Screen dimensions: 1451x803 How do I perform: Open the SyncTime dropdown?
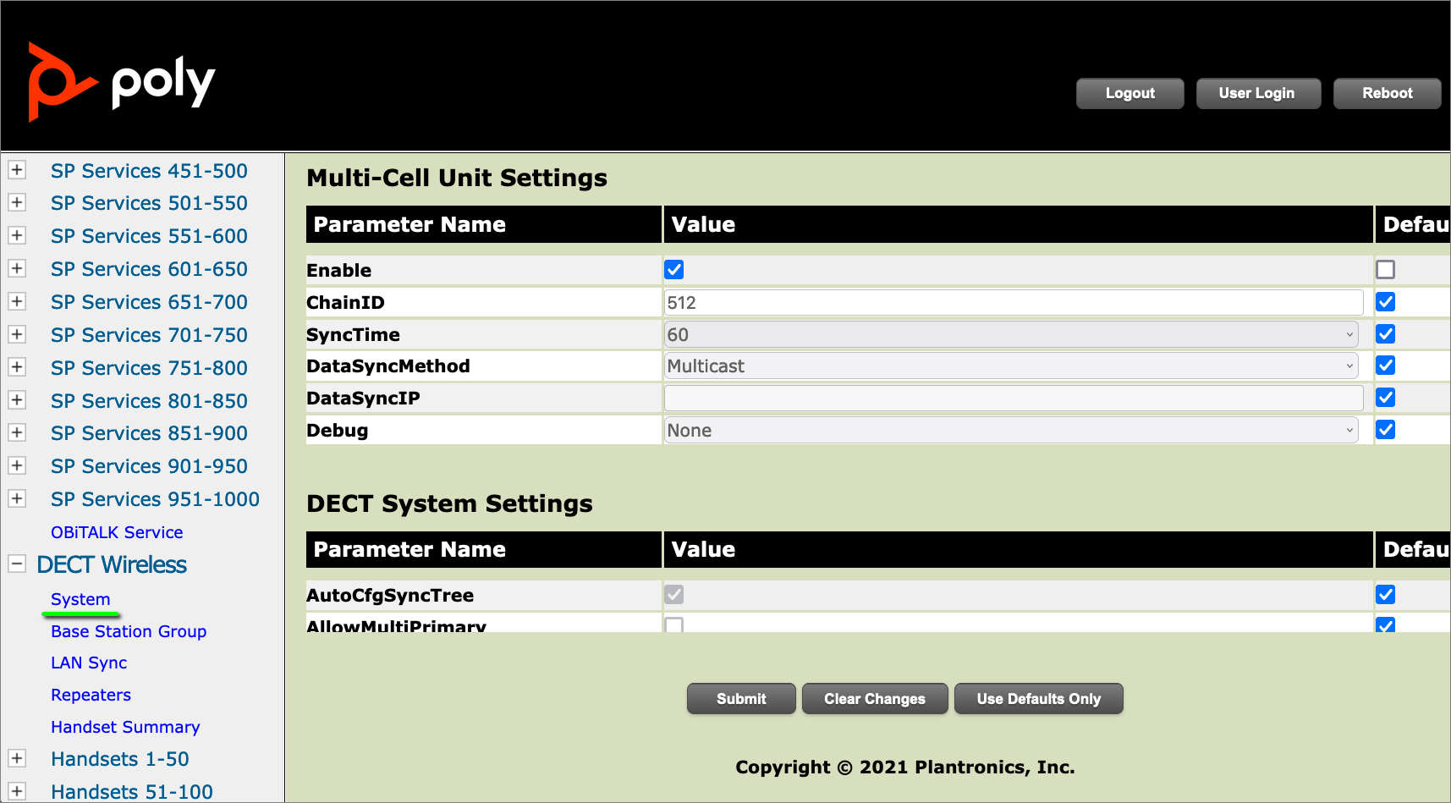[1011, 334]
